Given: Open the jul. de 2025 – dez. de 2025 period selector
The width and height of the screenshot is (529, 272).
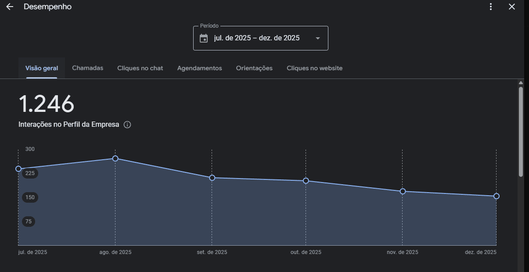Looking at the screenshot, I should (x=257, y=38).
